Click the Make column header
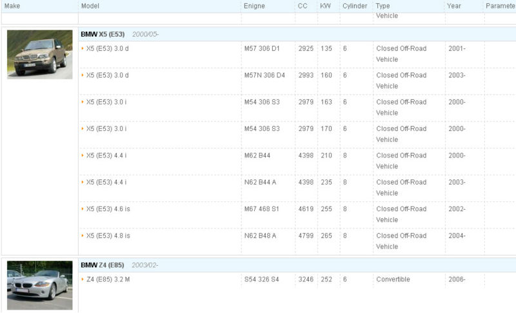The width and height of the screenshot is (516, 313). tap(12, 6)
